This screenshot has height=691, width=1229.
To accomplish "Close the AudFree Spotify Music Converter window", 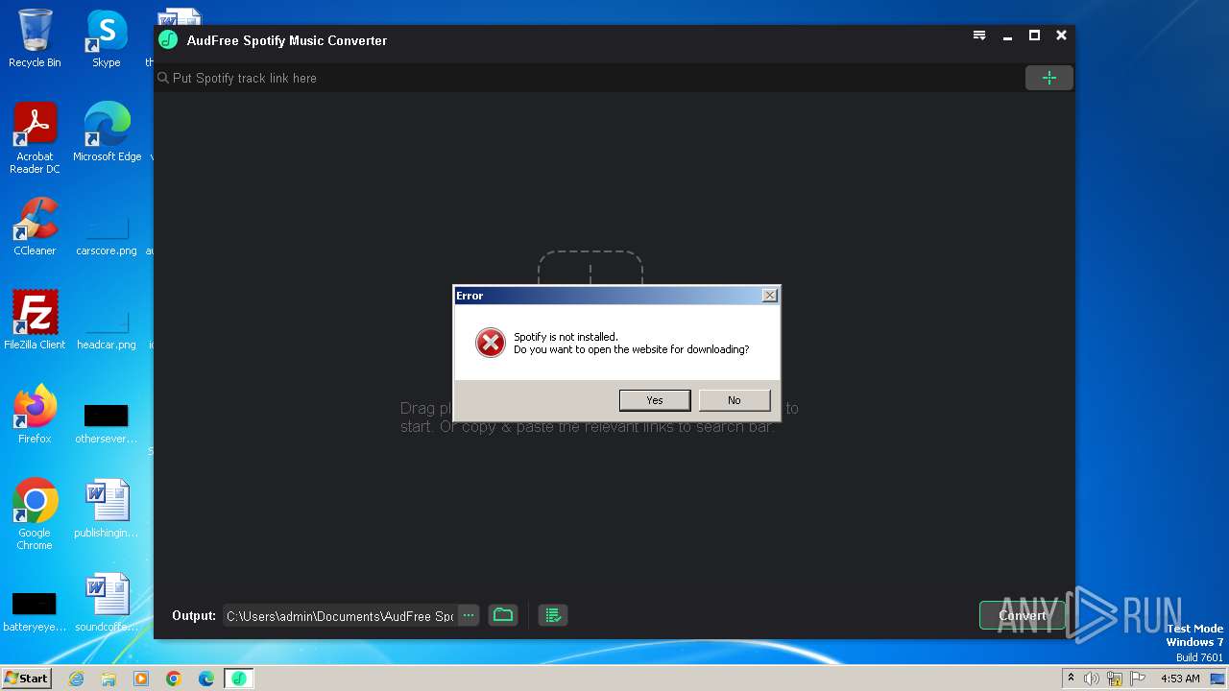I will (x=1061, y=36).
